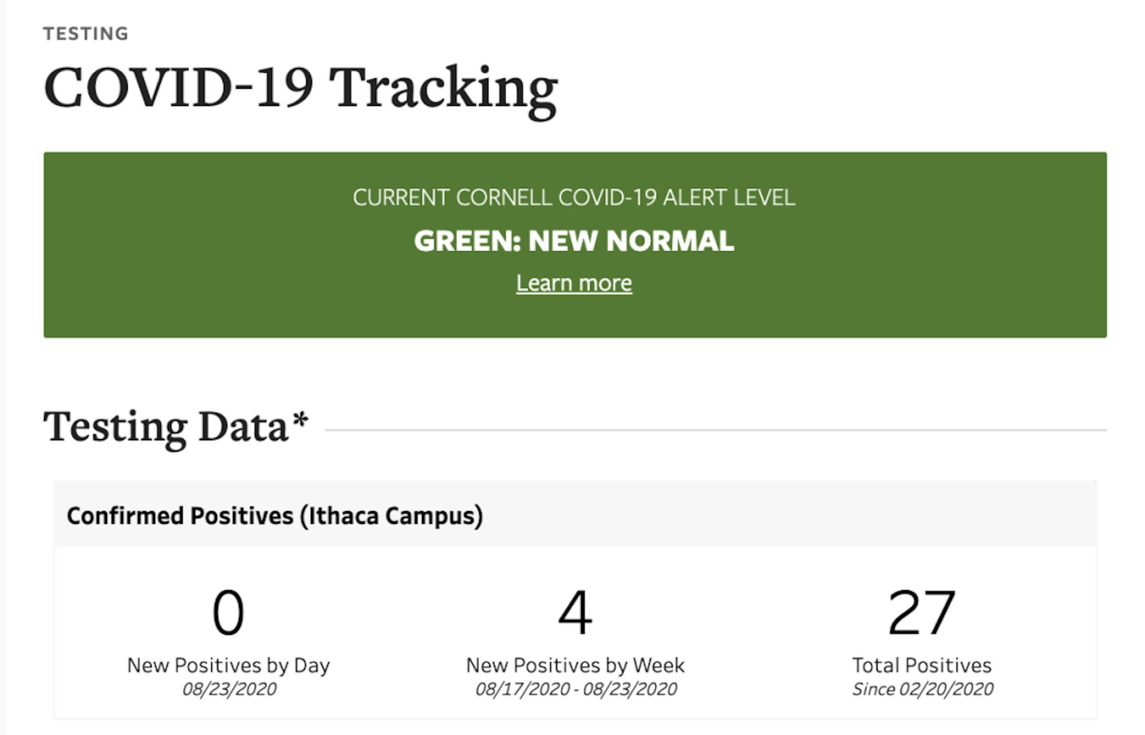Image resolution: width=1145 pixels, height=735 pixels.
Task: Click the Testing Data section heading
Action: 166,427
